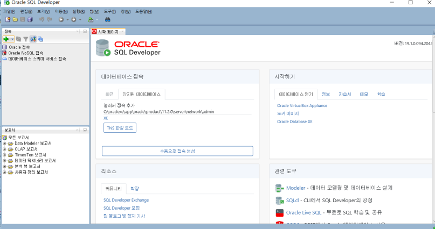The width and height of the screenshot is (435, 229).
Task: Open the 도구(T) menu
Action: (x=110, y=12)
